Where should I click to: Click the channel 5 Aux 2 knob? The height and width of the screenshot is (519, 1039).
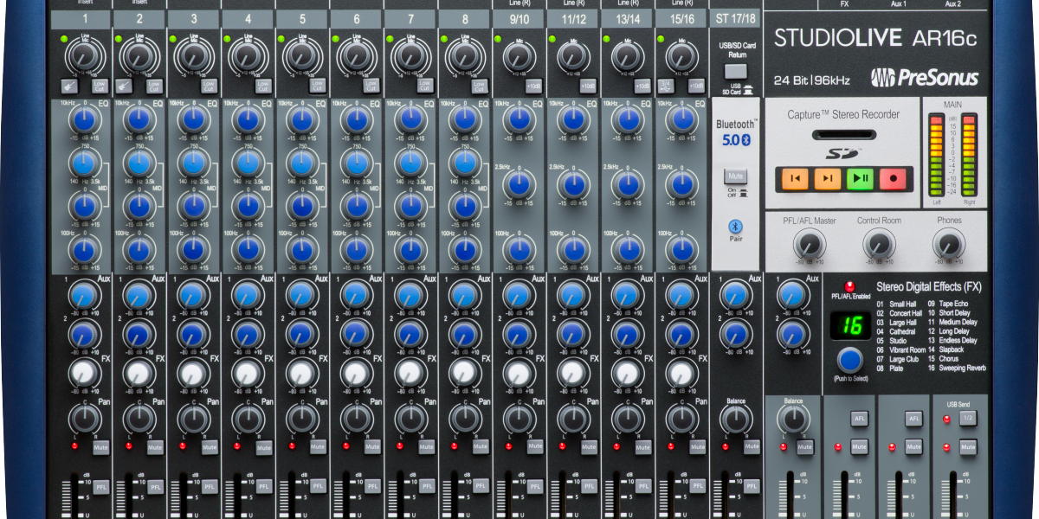click(x=301, y=334)
